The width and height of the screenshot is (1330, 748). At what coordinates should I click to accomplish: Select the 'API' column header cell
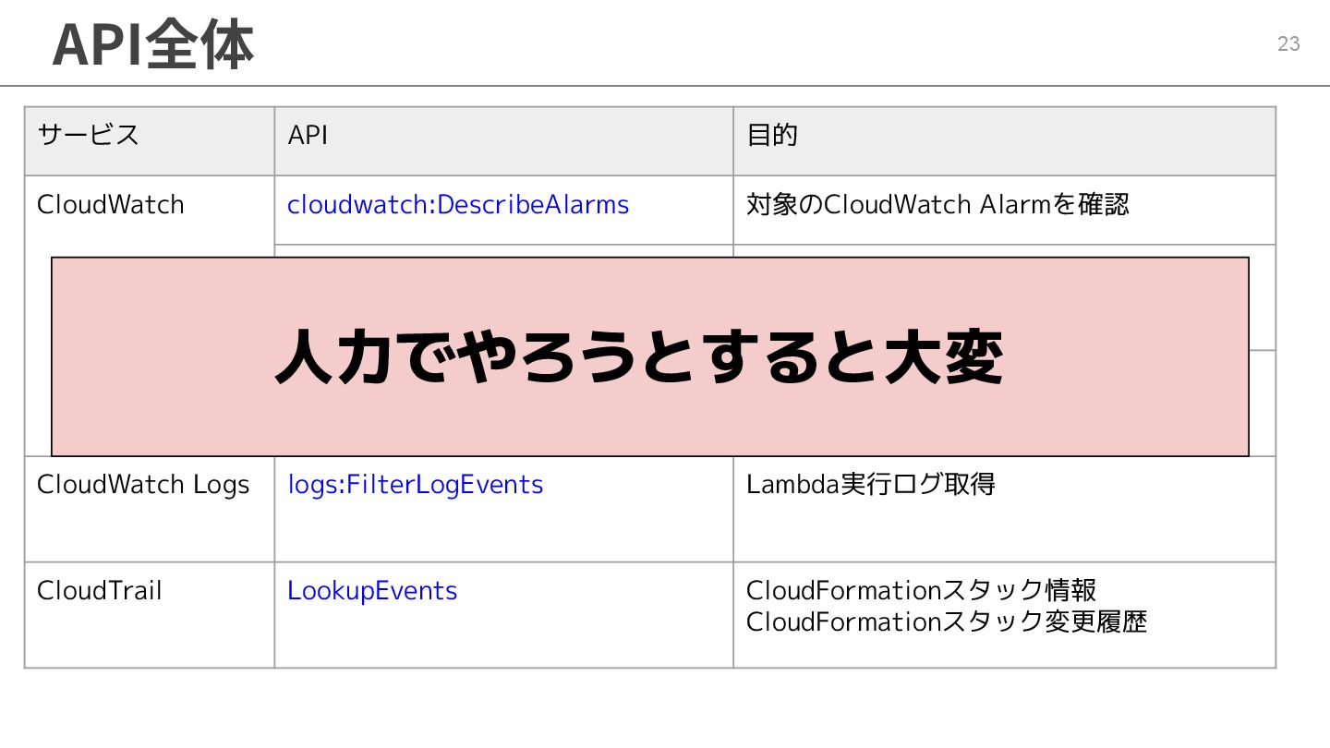tap(504, 141)
